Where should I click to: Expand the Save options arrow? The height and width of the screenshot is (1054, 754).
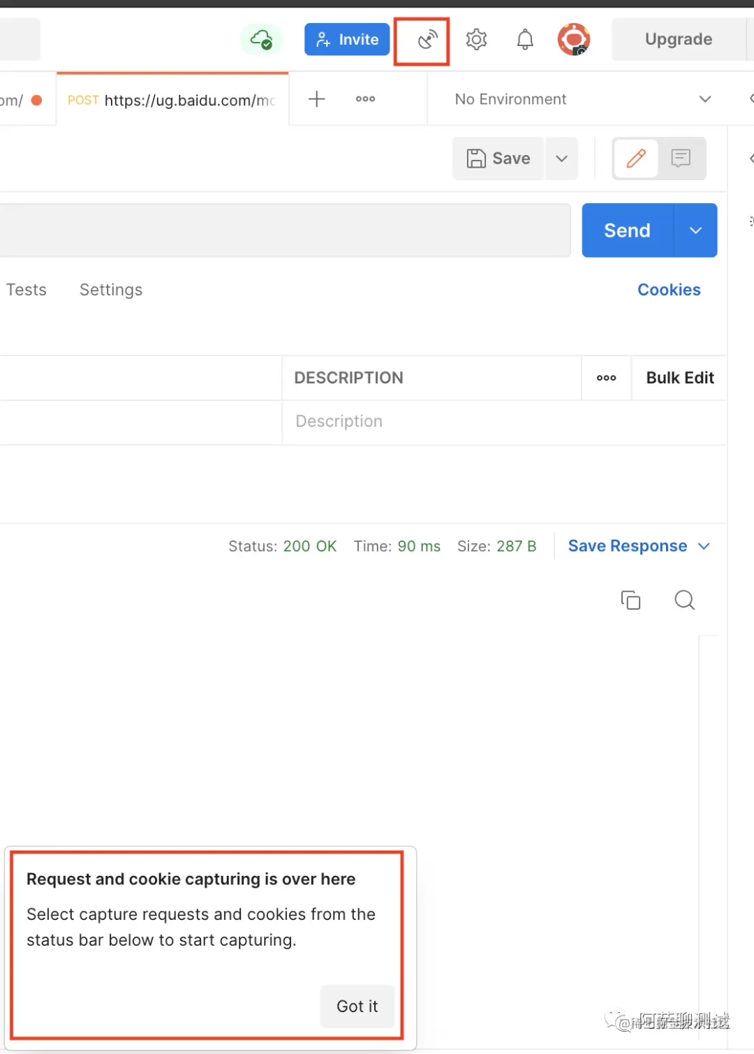tap(561, 159)
